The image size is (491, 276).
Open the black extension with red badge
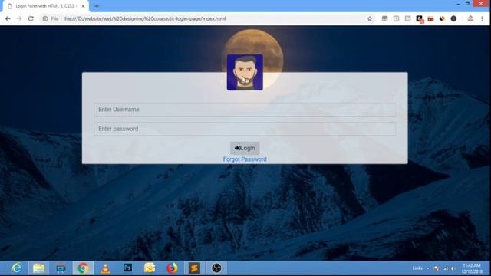420,19
